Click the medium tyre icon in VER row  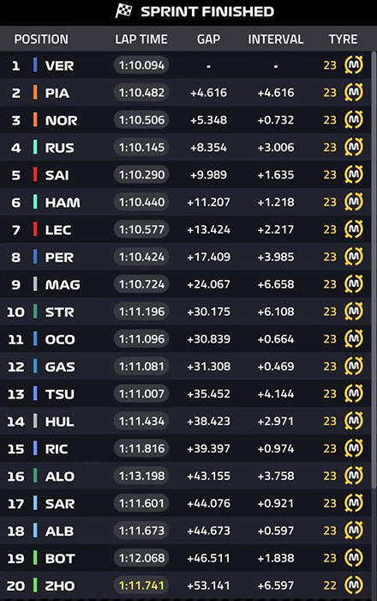354,64
